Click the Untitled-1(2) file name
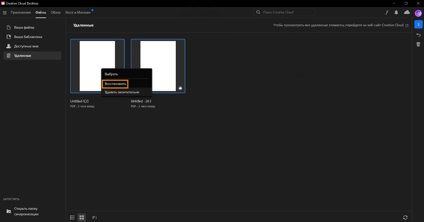The height and width of the screenshot is (222, 424). pyautogui.click(x=79, y=101)
